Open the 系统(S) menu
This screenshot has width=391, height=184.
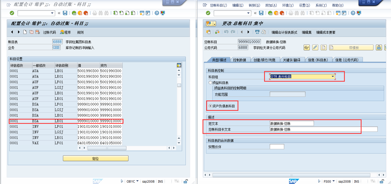(321, 5)
